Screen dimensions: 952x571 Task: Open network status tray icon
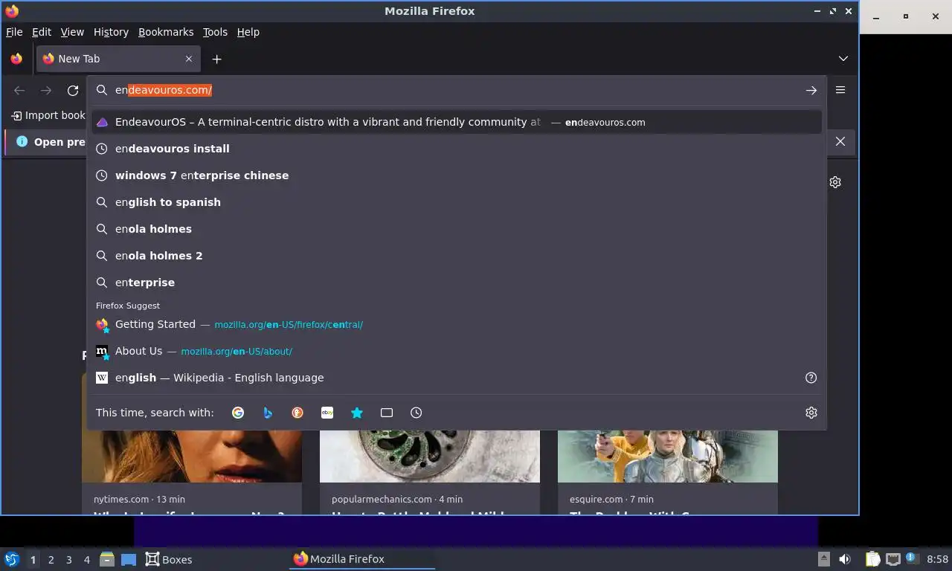coord(893,559)
